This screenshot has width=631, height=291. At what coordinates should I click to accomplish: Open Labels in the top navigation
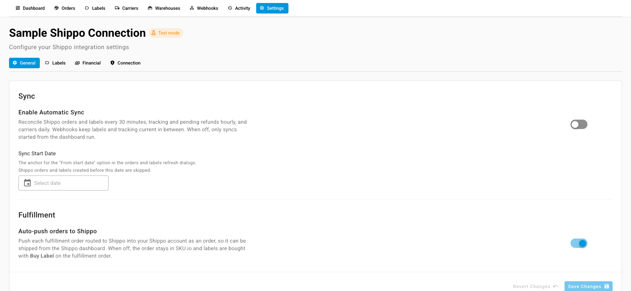click(95, 8)
